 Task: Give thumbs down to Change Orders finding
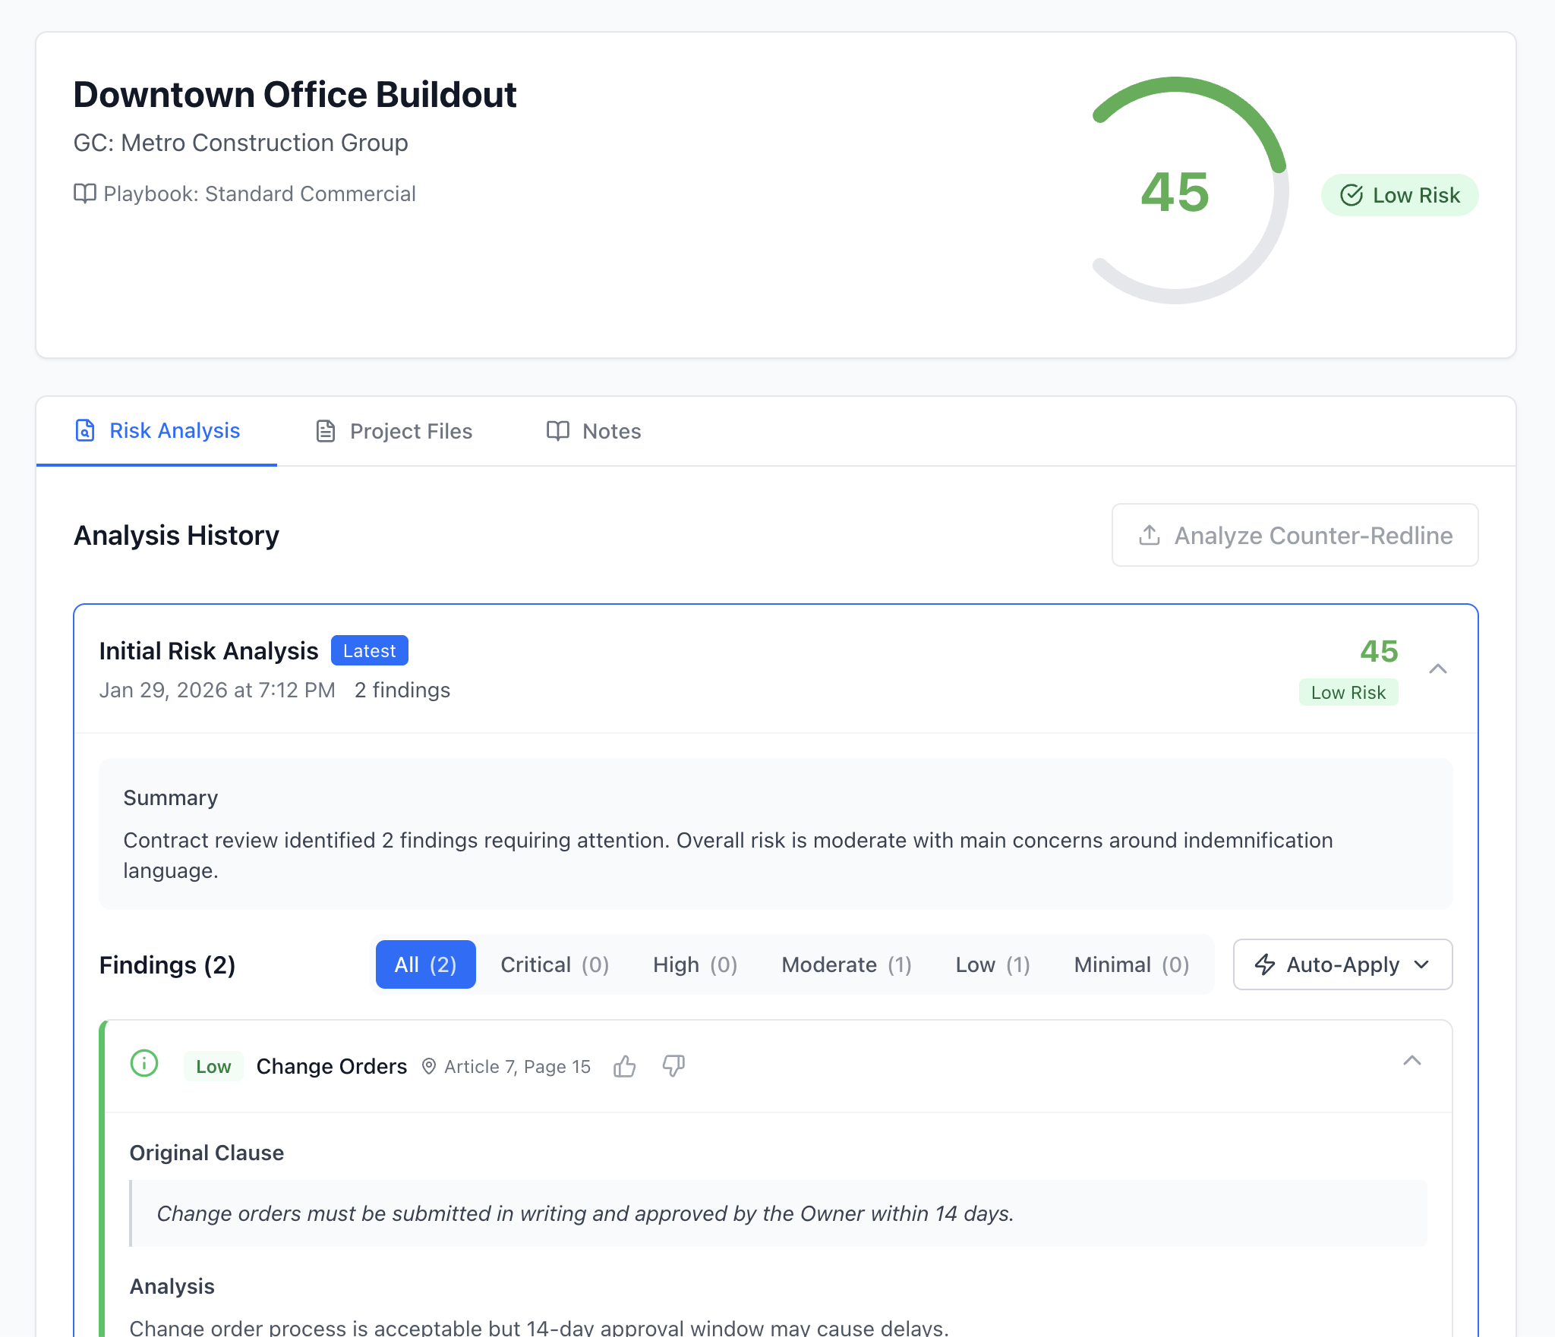point(673,1066)
